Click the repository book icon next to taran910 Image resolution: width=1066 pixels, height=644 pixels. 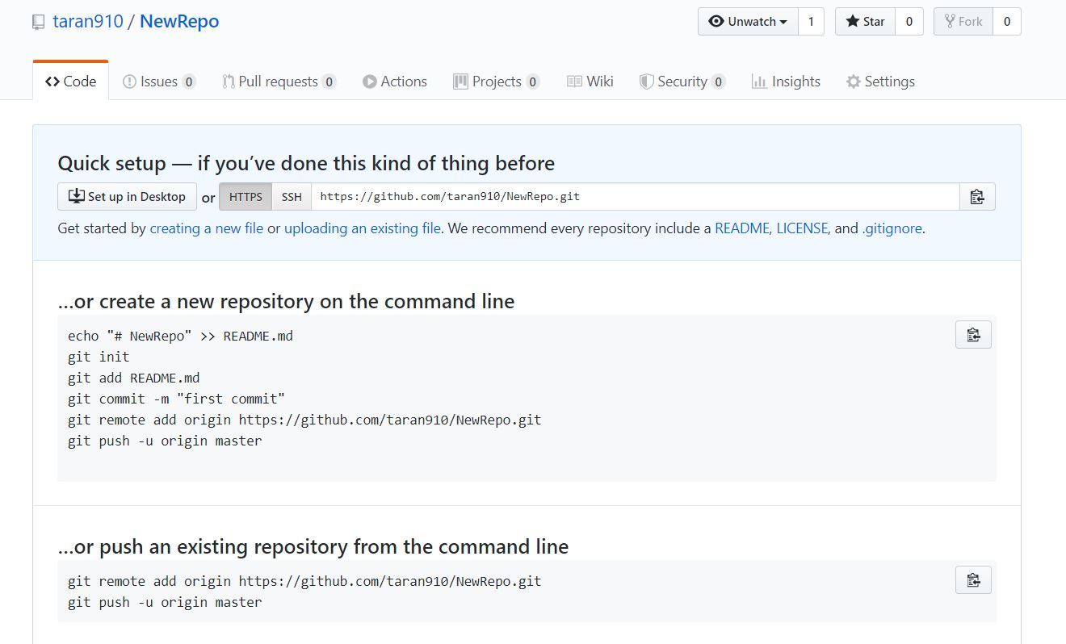pyautogui.click(x=37, y=21)
